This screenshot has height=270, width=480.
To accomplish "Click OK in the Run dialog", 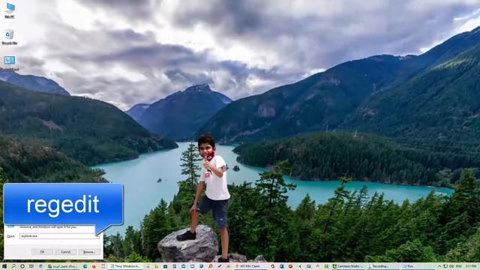I will point(42,252).
